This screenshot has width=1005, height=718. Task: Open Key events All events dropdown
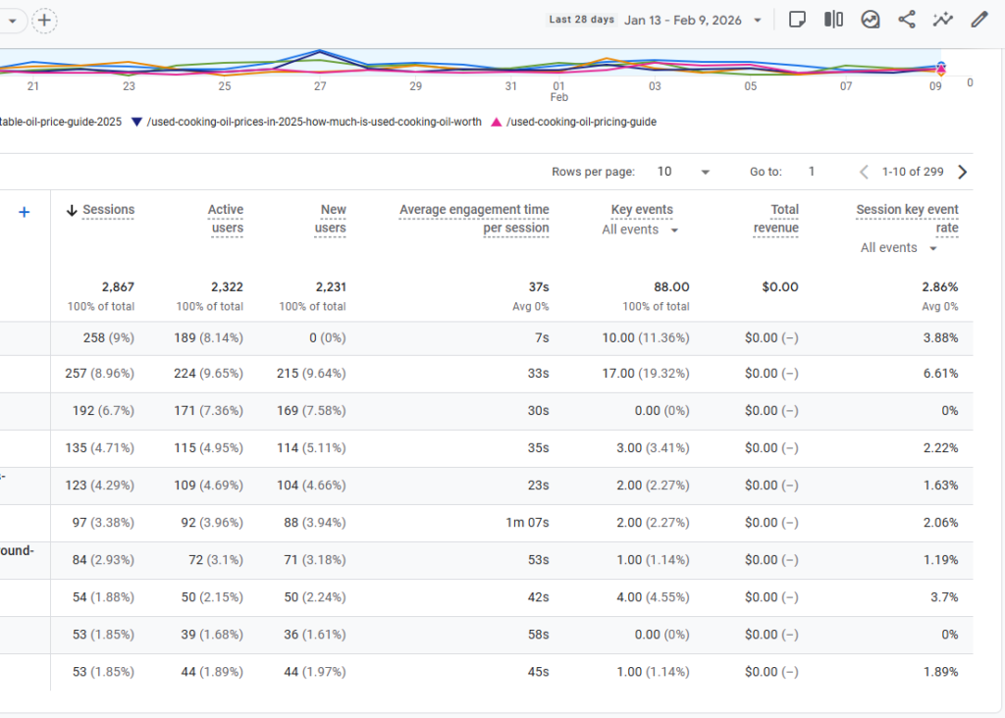coord(640,230)
